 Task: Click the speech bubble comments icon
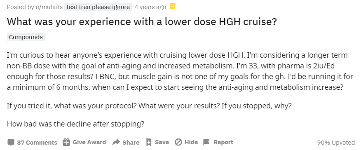pos(11,143)
